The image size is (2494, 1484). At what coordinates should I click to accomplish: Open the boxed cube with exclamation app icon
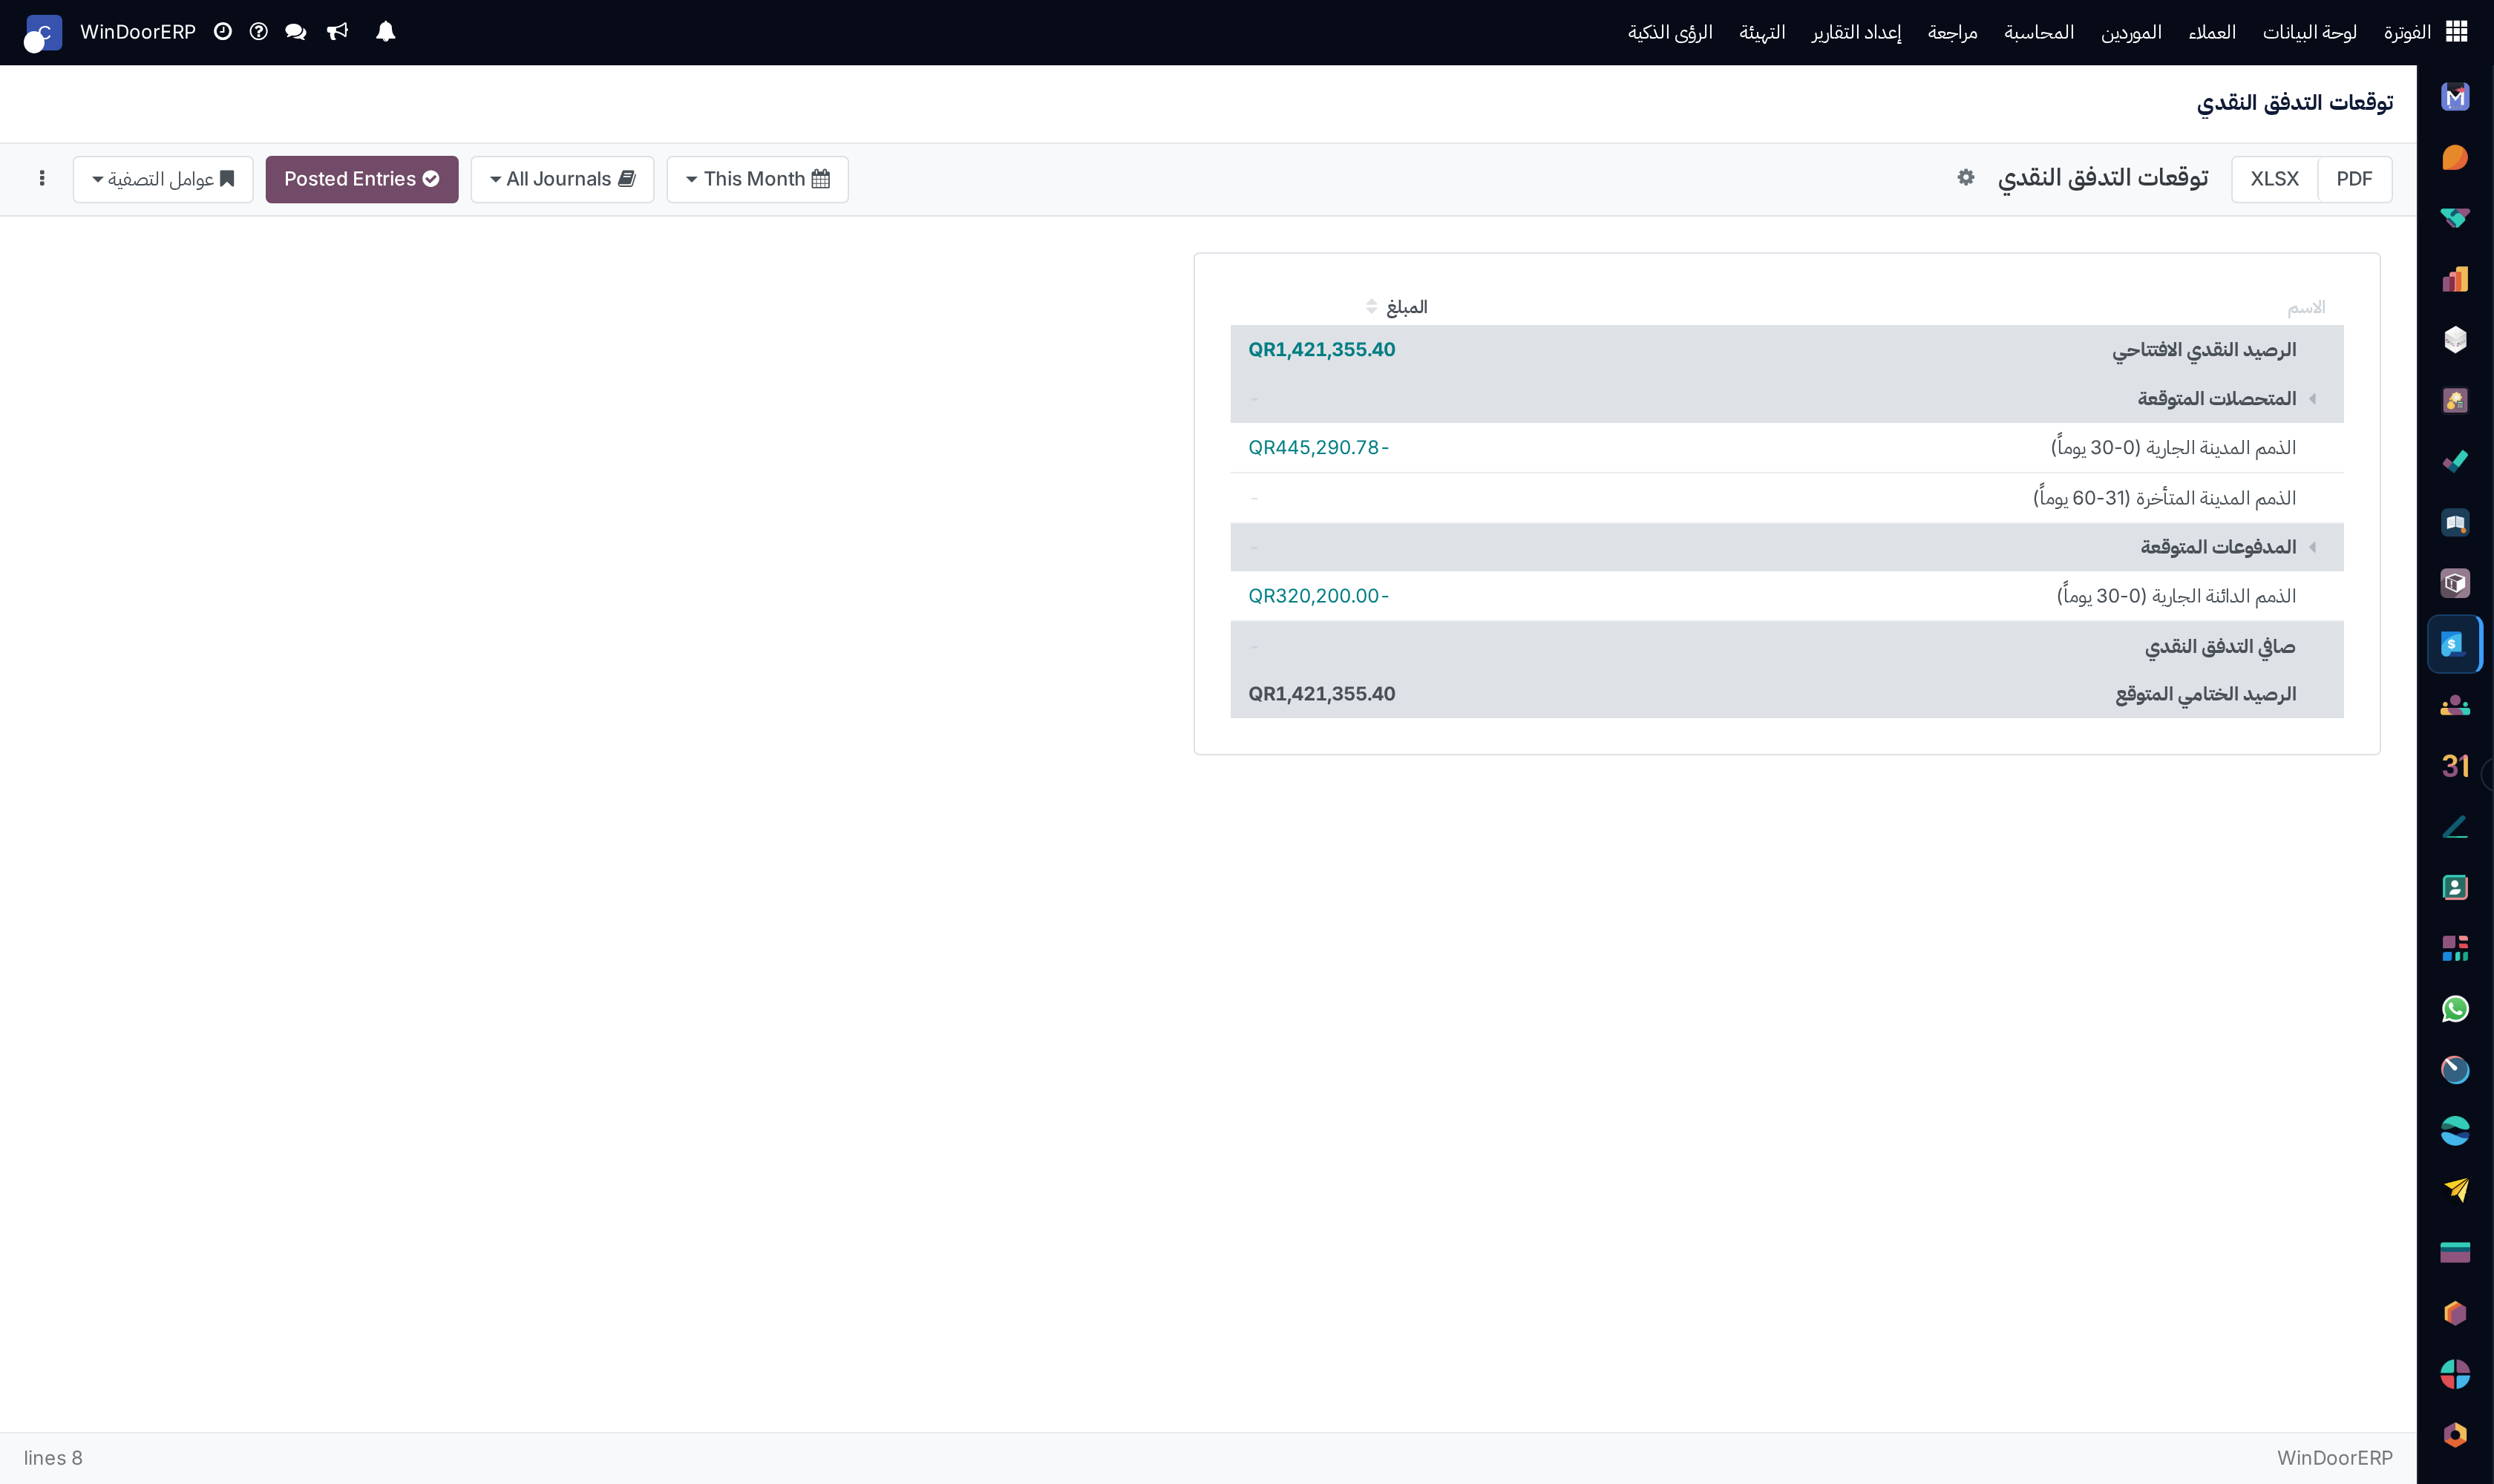point(2455,583)
